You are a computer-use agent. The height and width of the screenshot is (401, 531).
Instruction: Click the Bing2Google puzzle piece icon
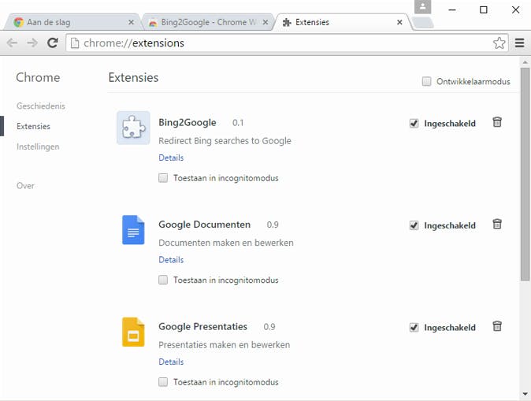[x=133, y=128]
